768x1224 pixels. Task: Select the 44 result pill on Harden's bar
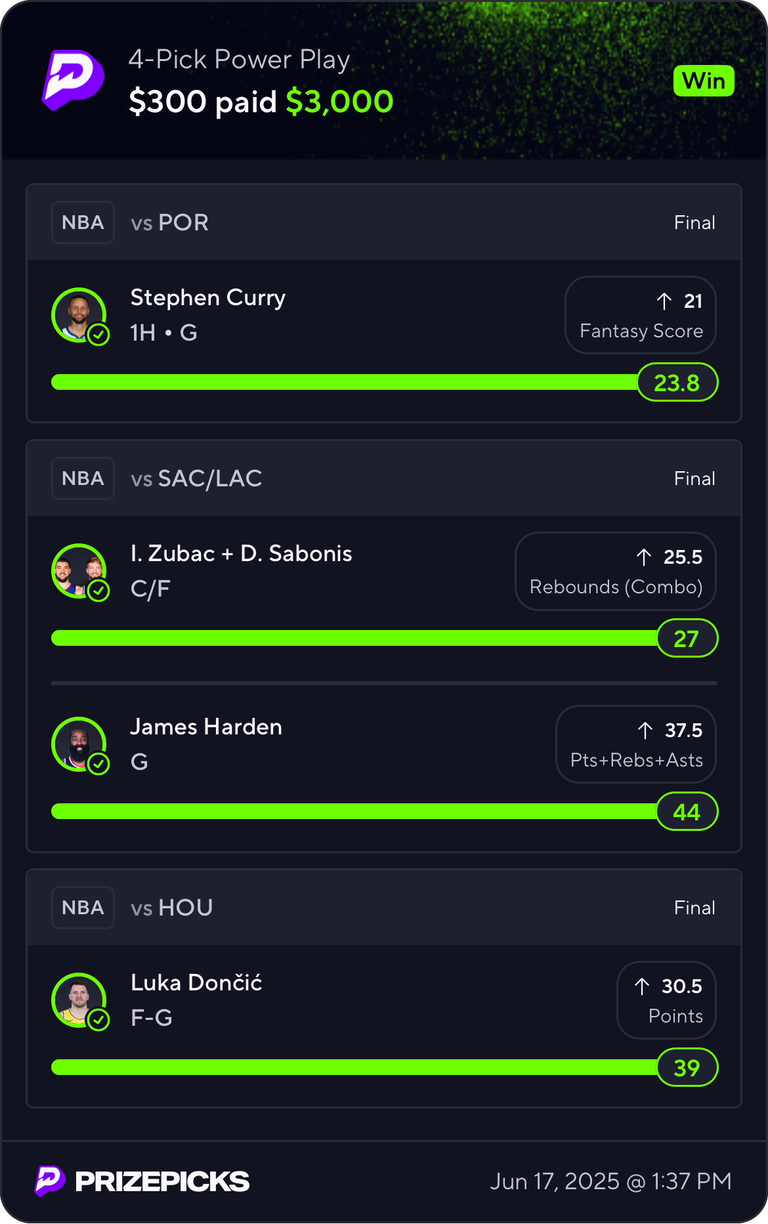click(x=687, y=811)
